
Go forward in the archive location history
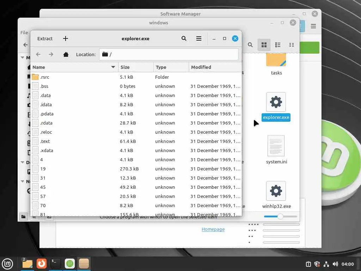point(51,54)
